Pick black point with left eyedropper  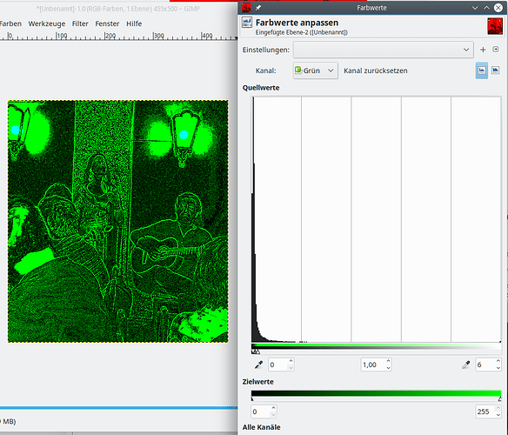coord(258,365)
